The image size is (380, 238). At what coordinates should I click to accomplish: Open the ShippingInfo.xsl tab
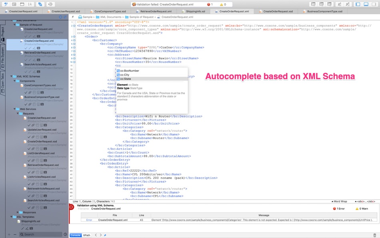[x=193, y=11]
